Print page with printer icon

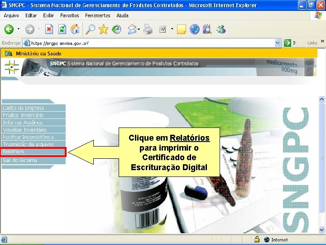[148, 29]
